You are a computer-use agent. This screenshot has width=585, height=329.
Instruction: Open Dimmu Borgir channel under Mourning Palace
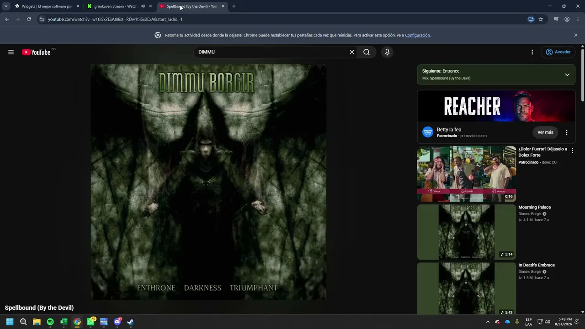[530, 214]
